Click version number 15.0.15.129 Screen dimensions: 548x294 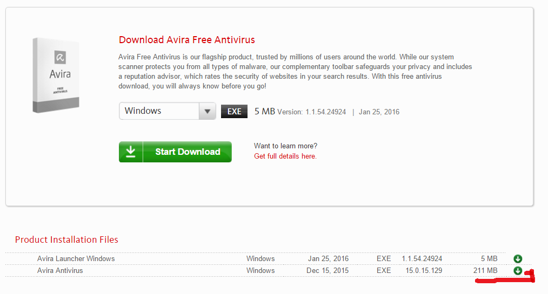424,270
